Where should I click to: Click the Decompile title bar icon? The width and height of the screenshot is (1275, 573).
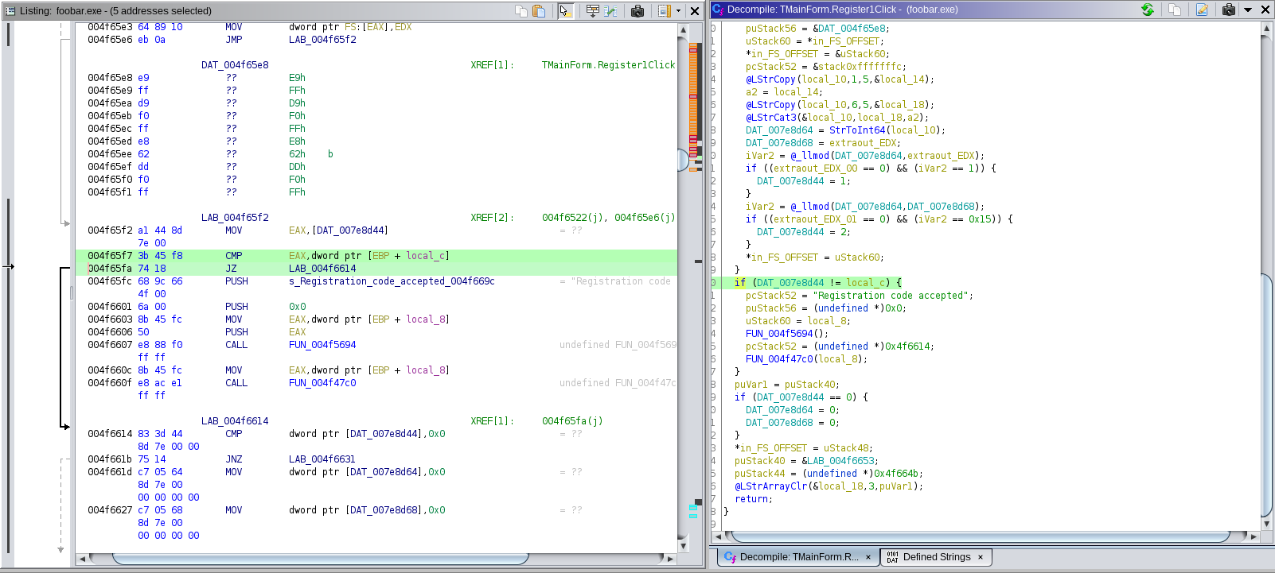tap(718, 10)
